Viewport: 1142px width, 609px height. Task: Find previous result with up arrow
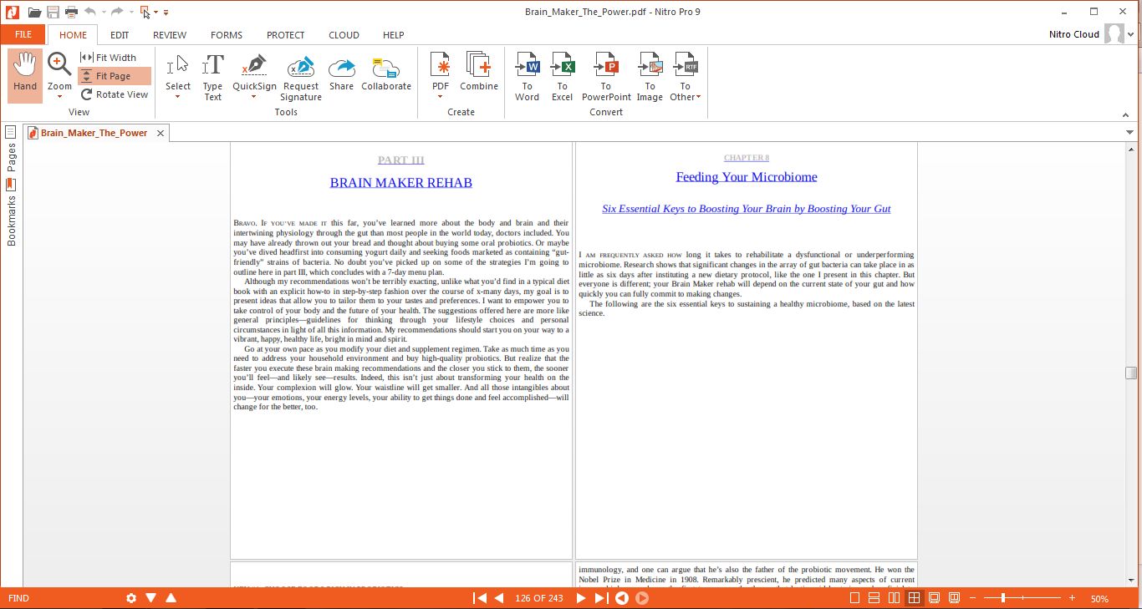pos(171,598)
